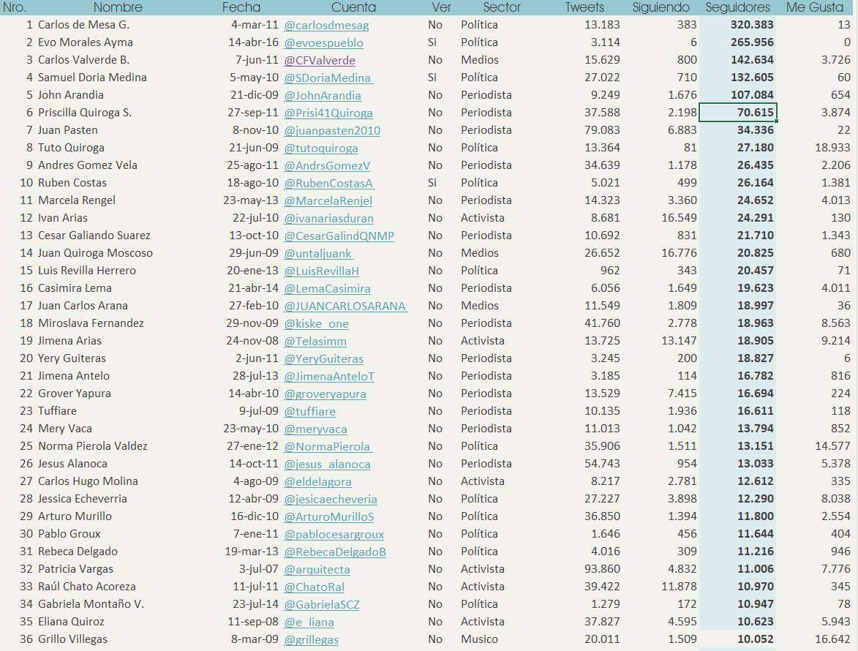Open the @jesus_alanoca link
This screenshot has height=651, width=858.
[327, 464]
